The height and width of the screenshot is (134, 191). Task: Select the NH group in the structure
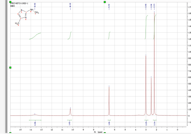pos(32,10)
